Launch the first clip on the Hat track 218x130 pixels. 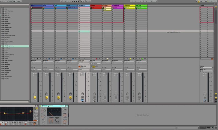(55, 8)
